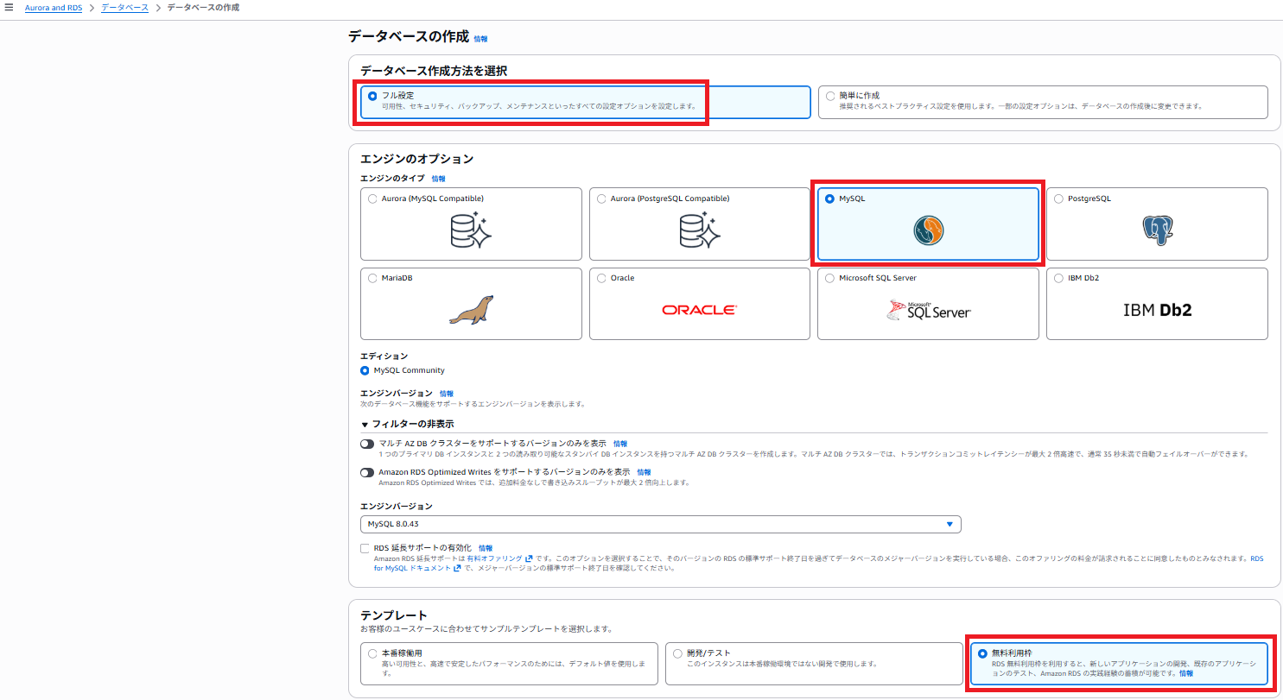
Task: Open the hamburger navigation menu icon
Action: coord(9,8)
